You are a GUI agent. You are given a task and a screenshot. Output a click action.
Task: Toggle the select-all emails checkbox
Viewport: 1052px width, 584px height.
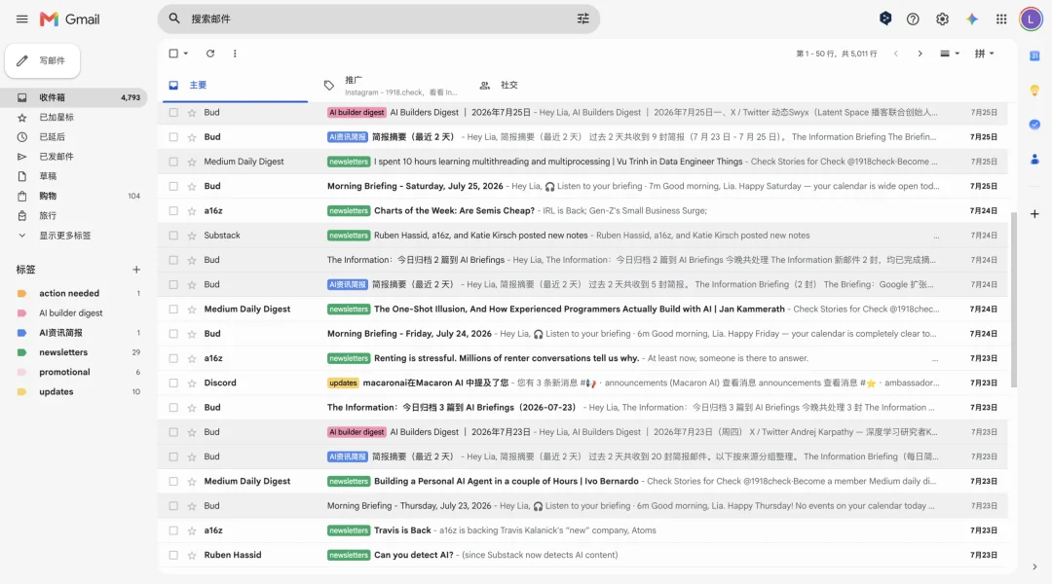173,54
